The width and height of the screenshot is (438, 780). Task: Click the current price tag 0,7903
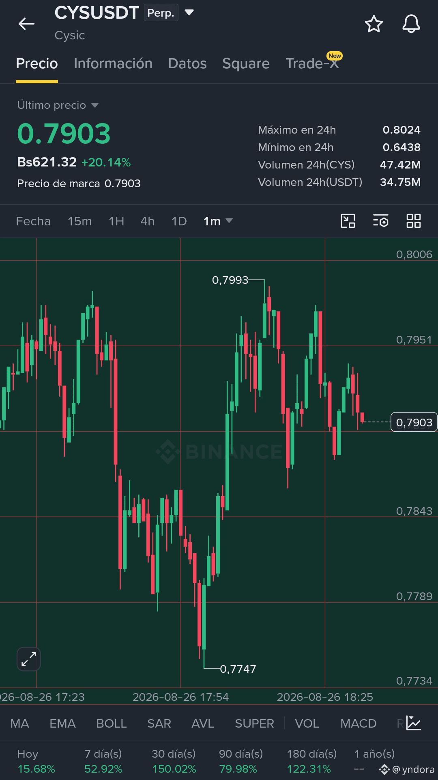(x=414, y=422)
